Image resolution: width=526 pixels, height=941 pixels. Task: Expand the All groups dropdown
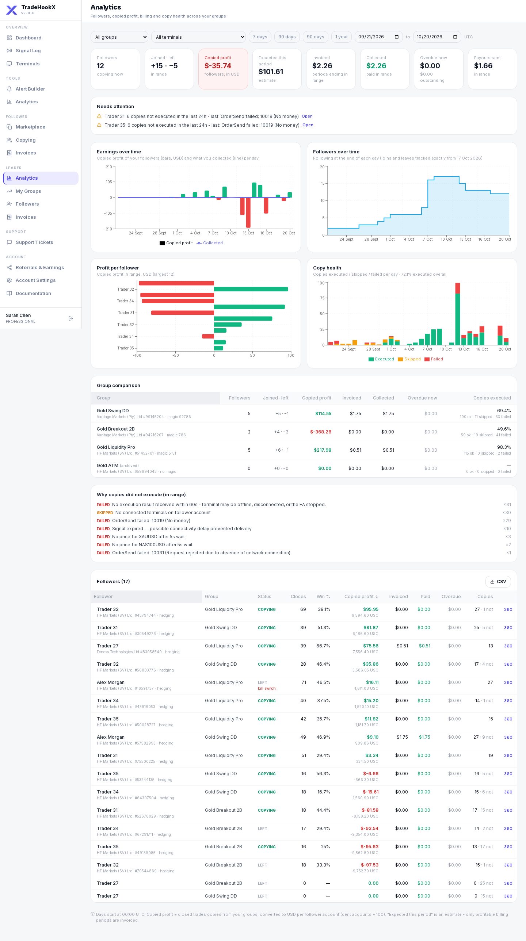click(x=119, y=37)
